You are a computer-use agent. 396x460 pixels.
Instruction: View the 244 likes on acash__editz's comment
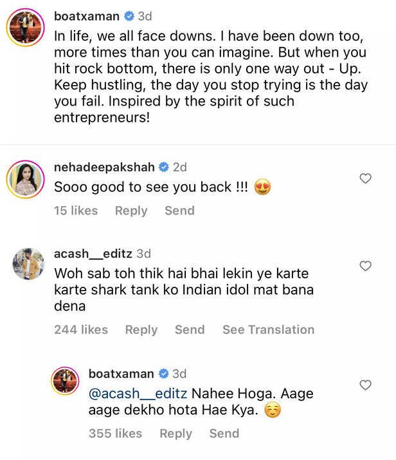pyautogui.click(x=81, y=329)
